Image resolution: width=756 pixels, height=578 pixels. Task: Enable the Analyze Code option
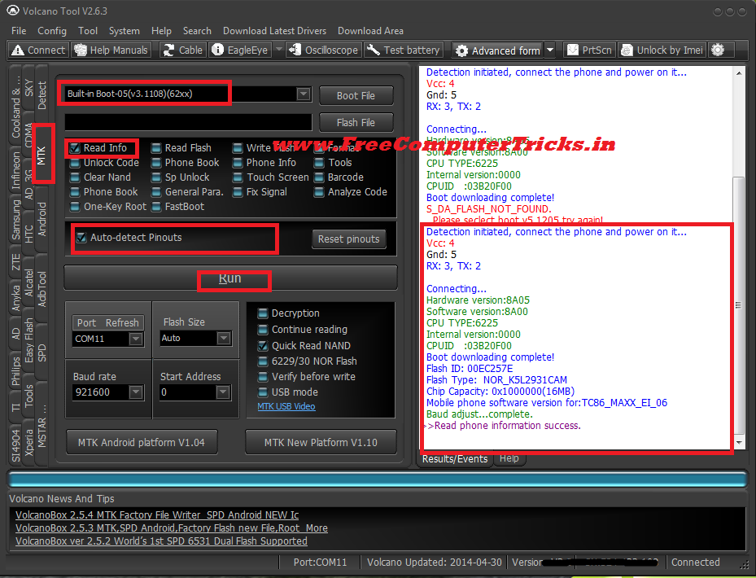319,192
